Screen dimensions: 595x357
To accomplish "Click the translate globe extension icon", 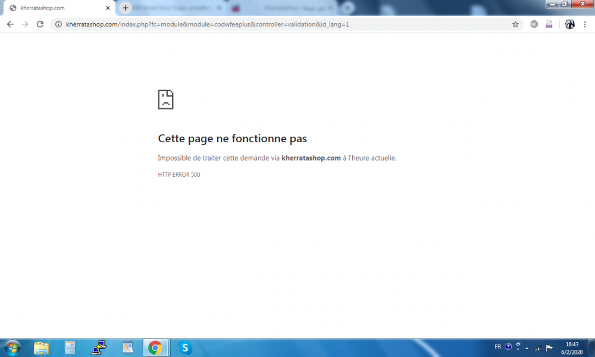I will (534, 24).
